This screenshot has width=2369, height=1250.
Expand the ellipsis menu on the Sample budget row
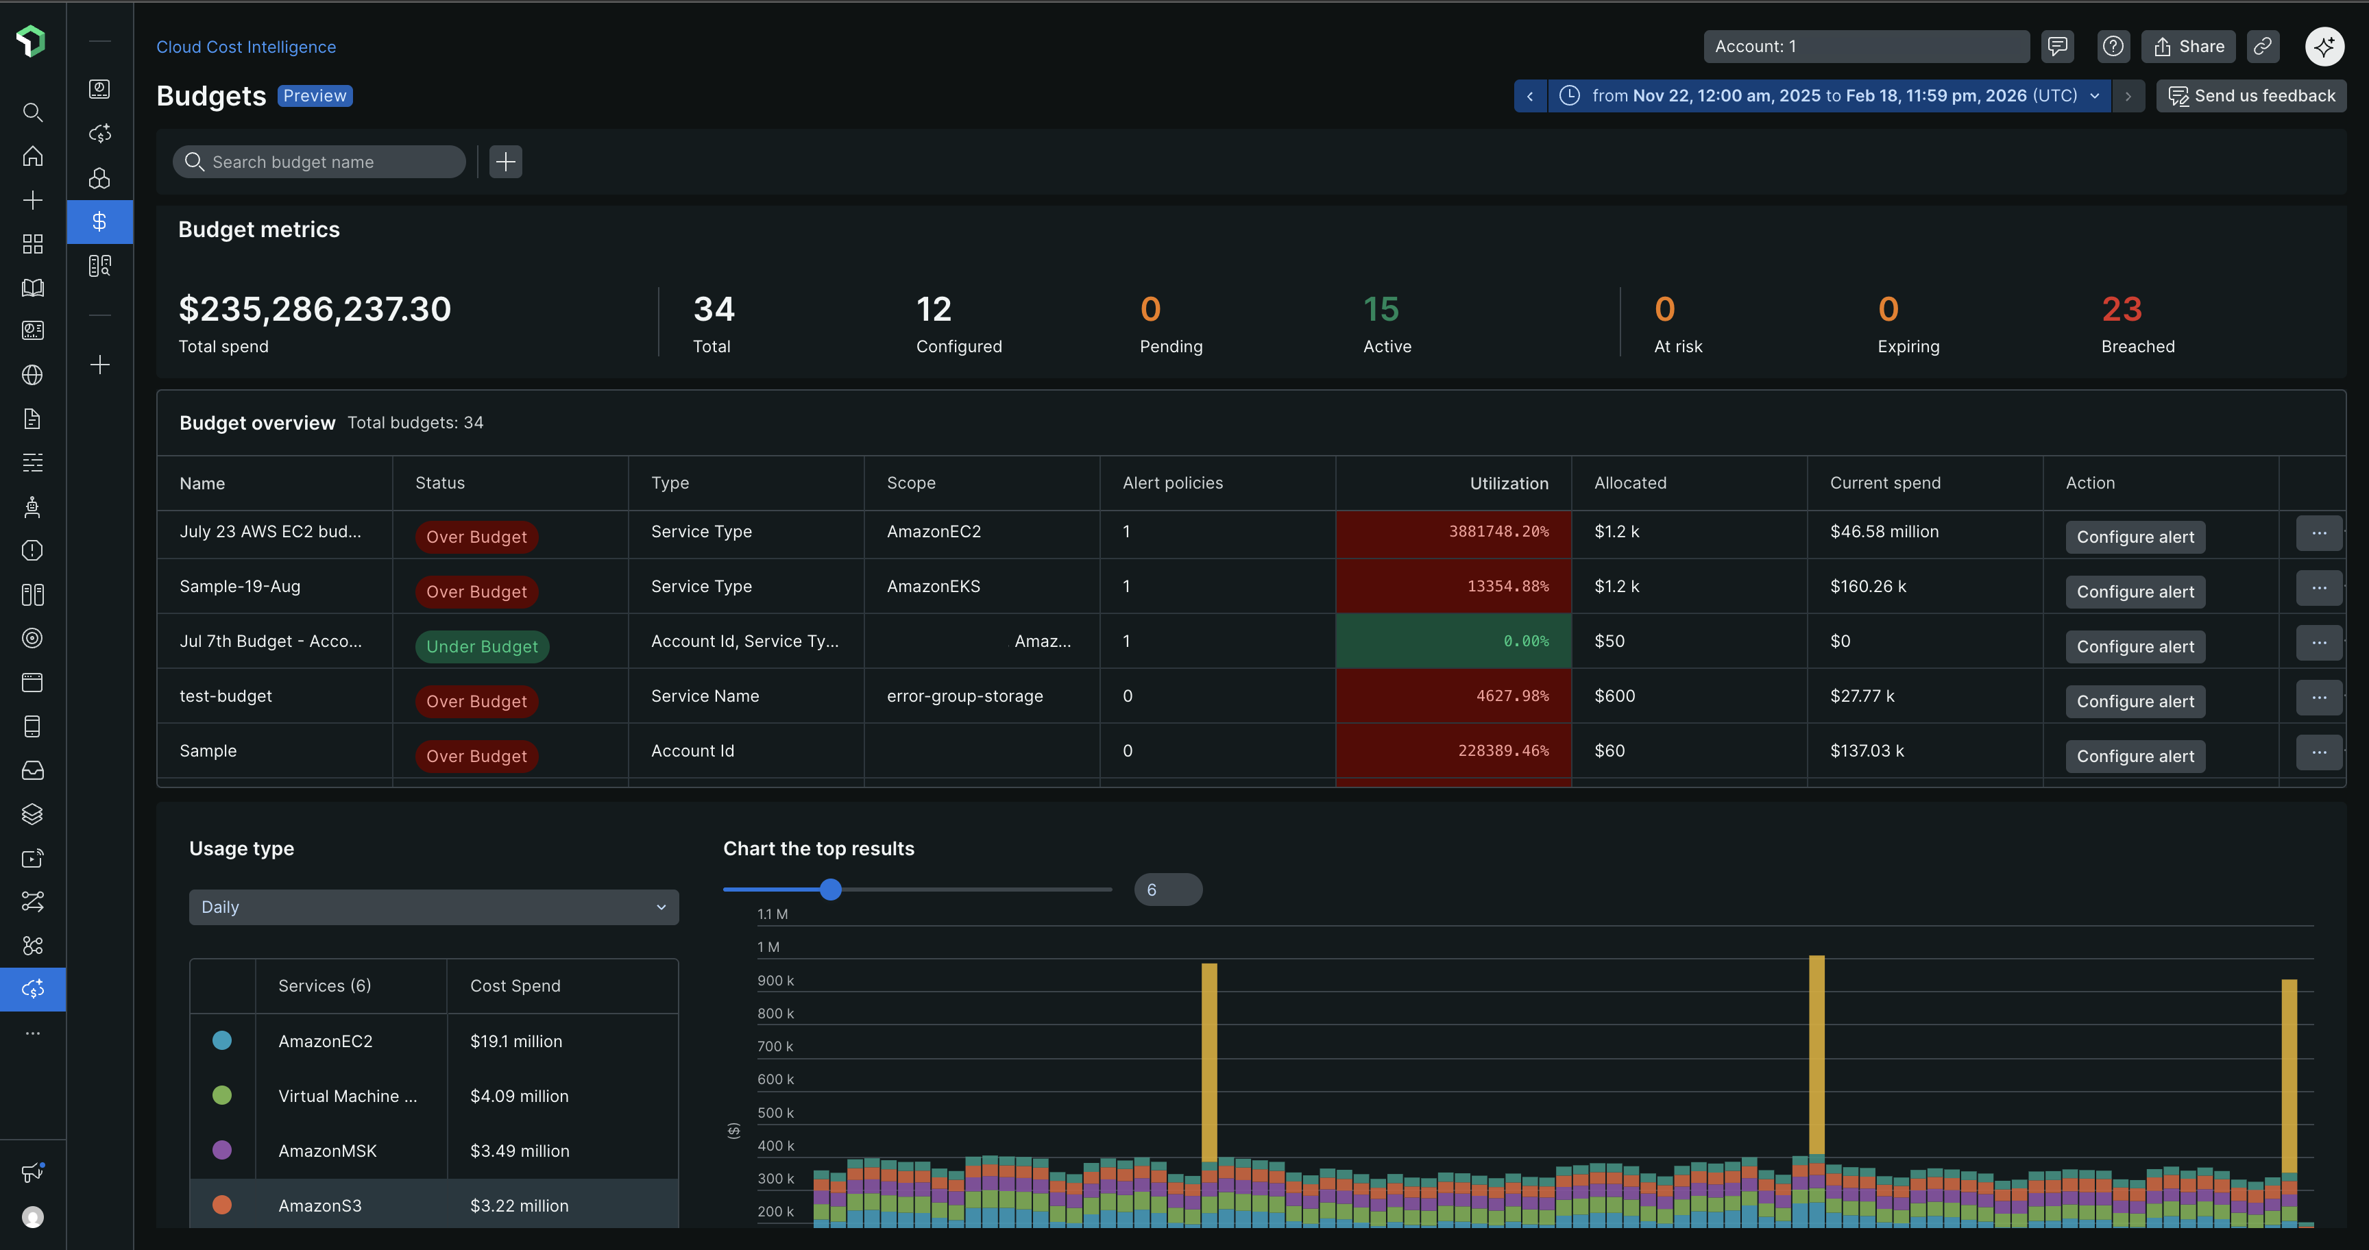pos(2318,752)
